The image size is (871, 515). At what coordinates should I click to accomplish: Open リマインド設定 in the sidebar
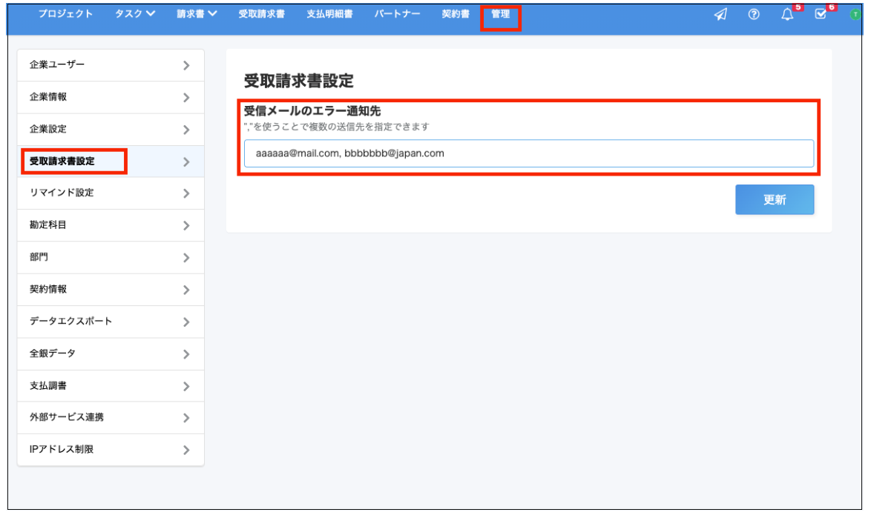tap(111, 193)
